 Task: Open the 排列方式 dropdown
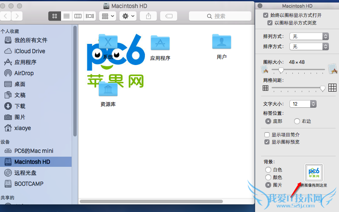click(x=309, y=36)
